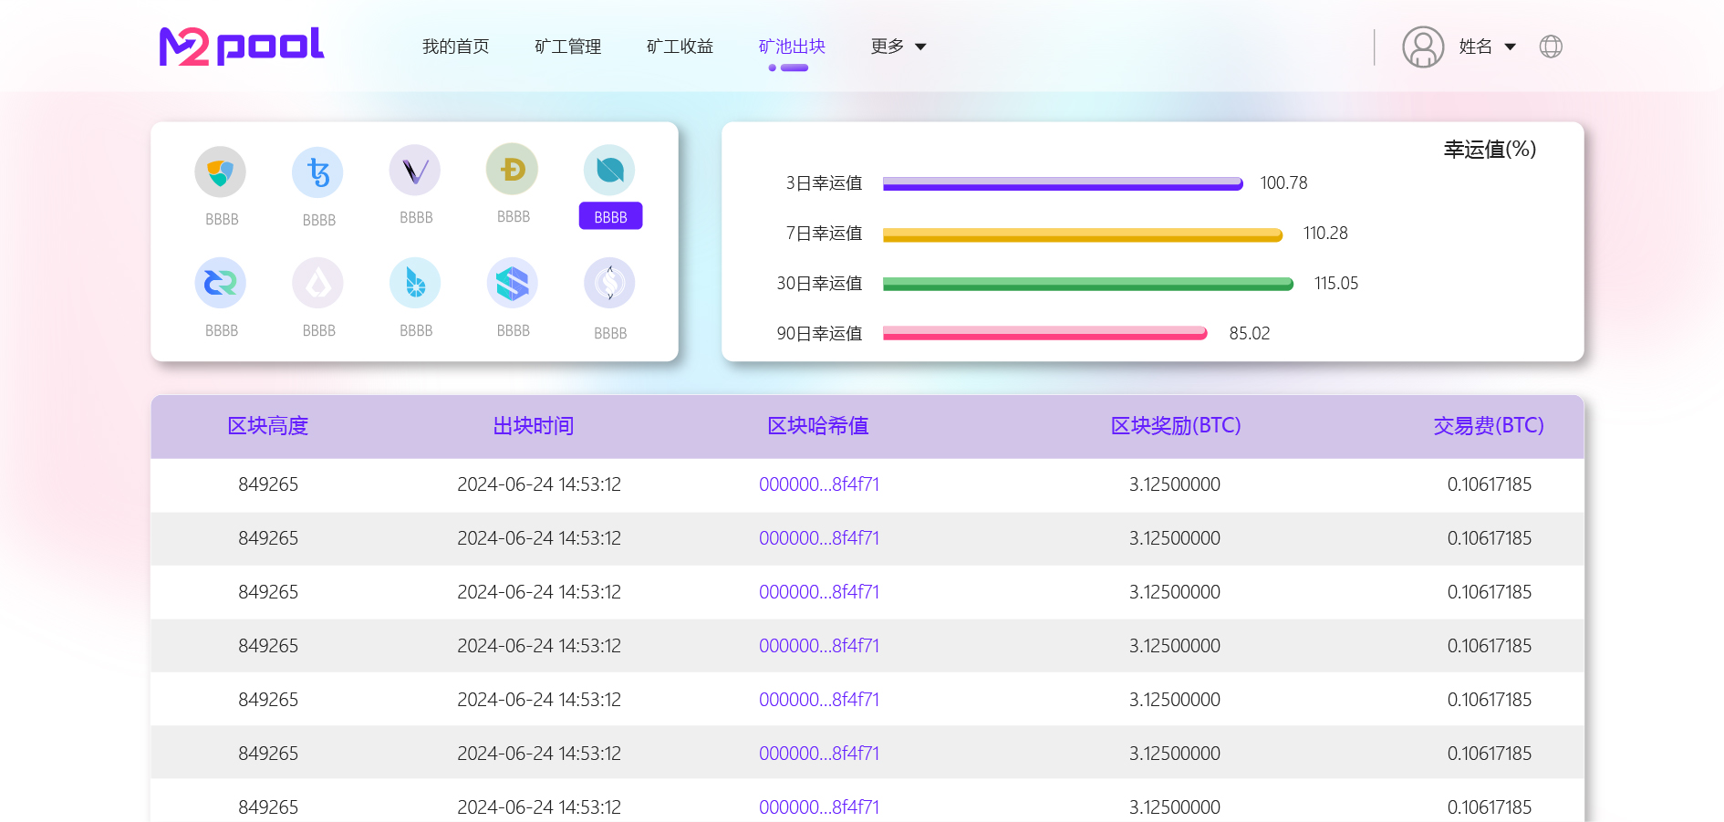
Task: Open the 矿工管理 nav item
Action: tap(567, 47)
